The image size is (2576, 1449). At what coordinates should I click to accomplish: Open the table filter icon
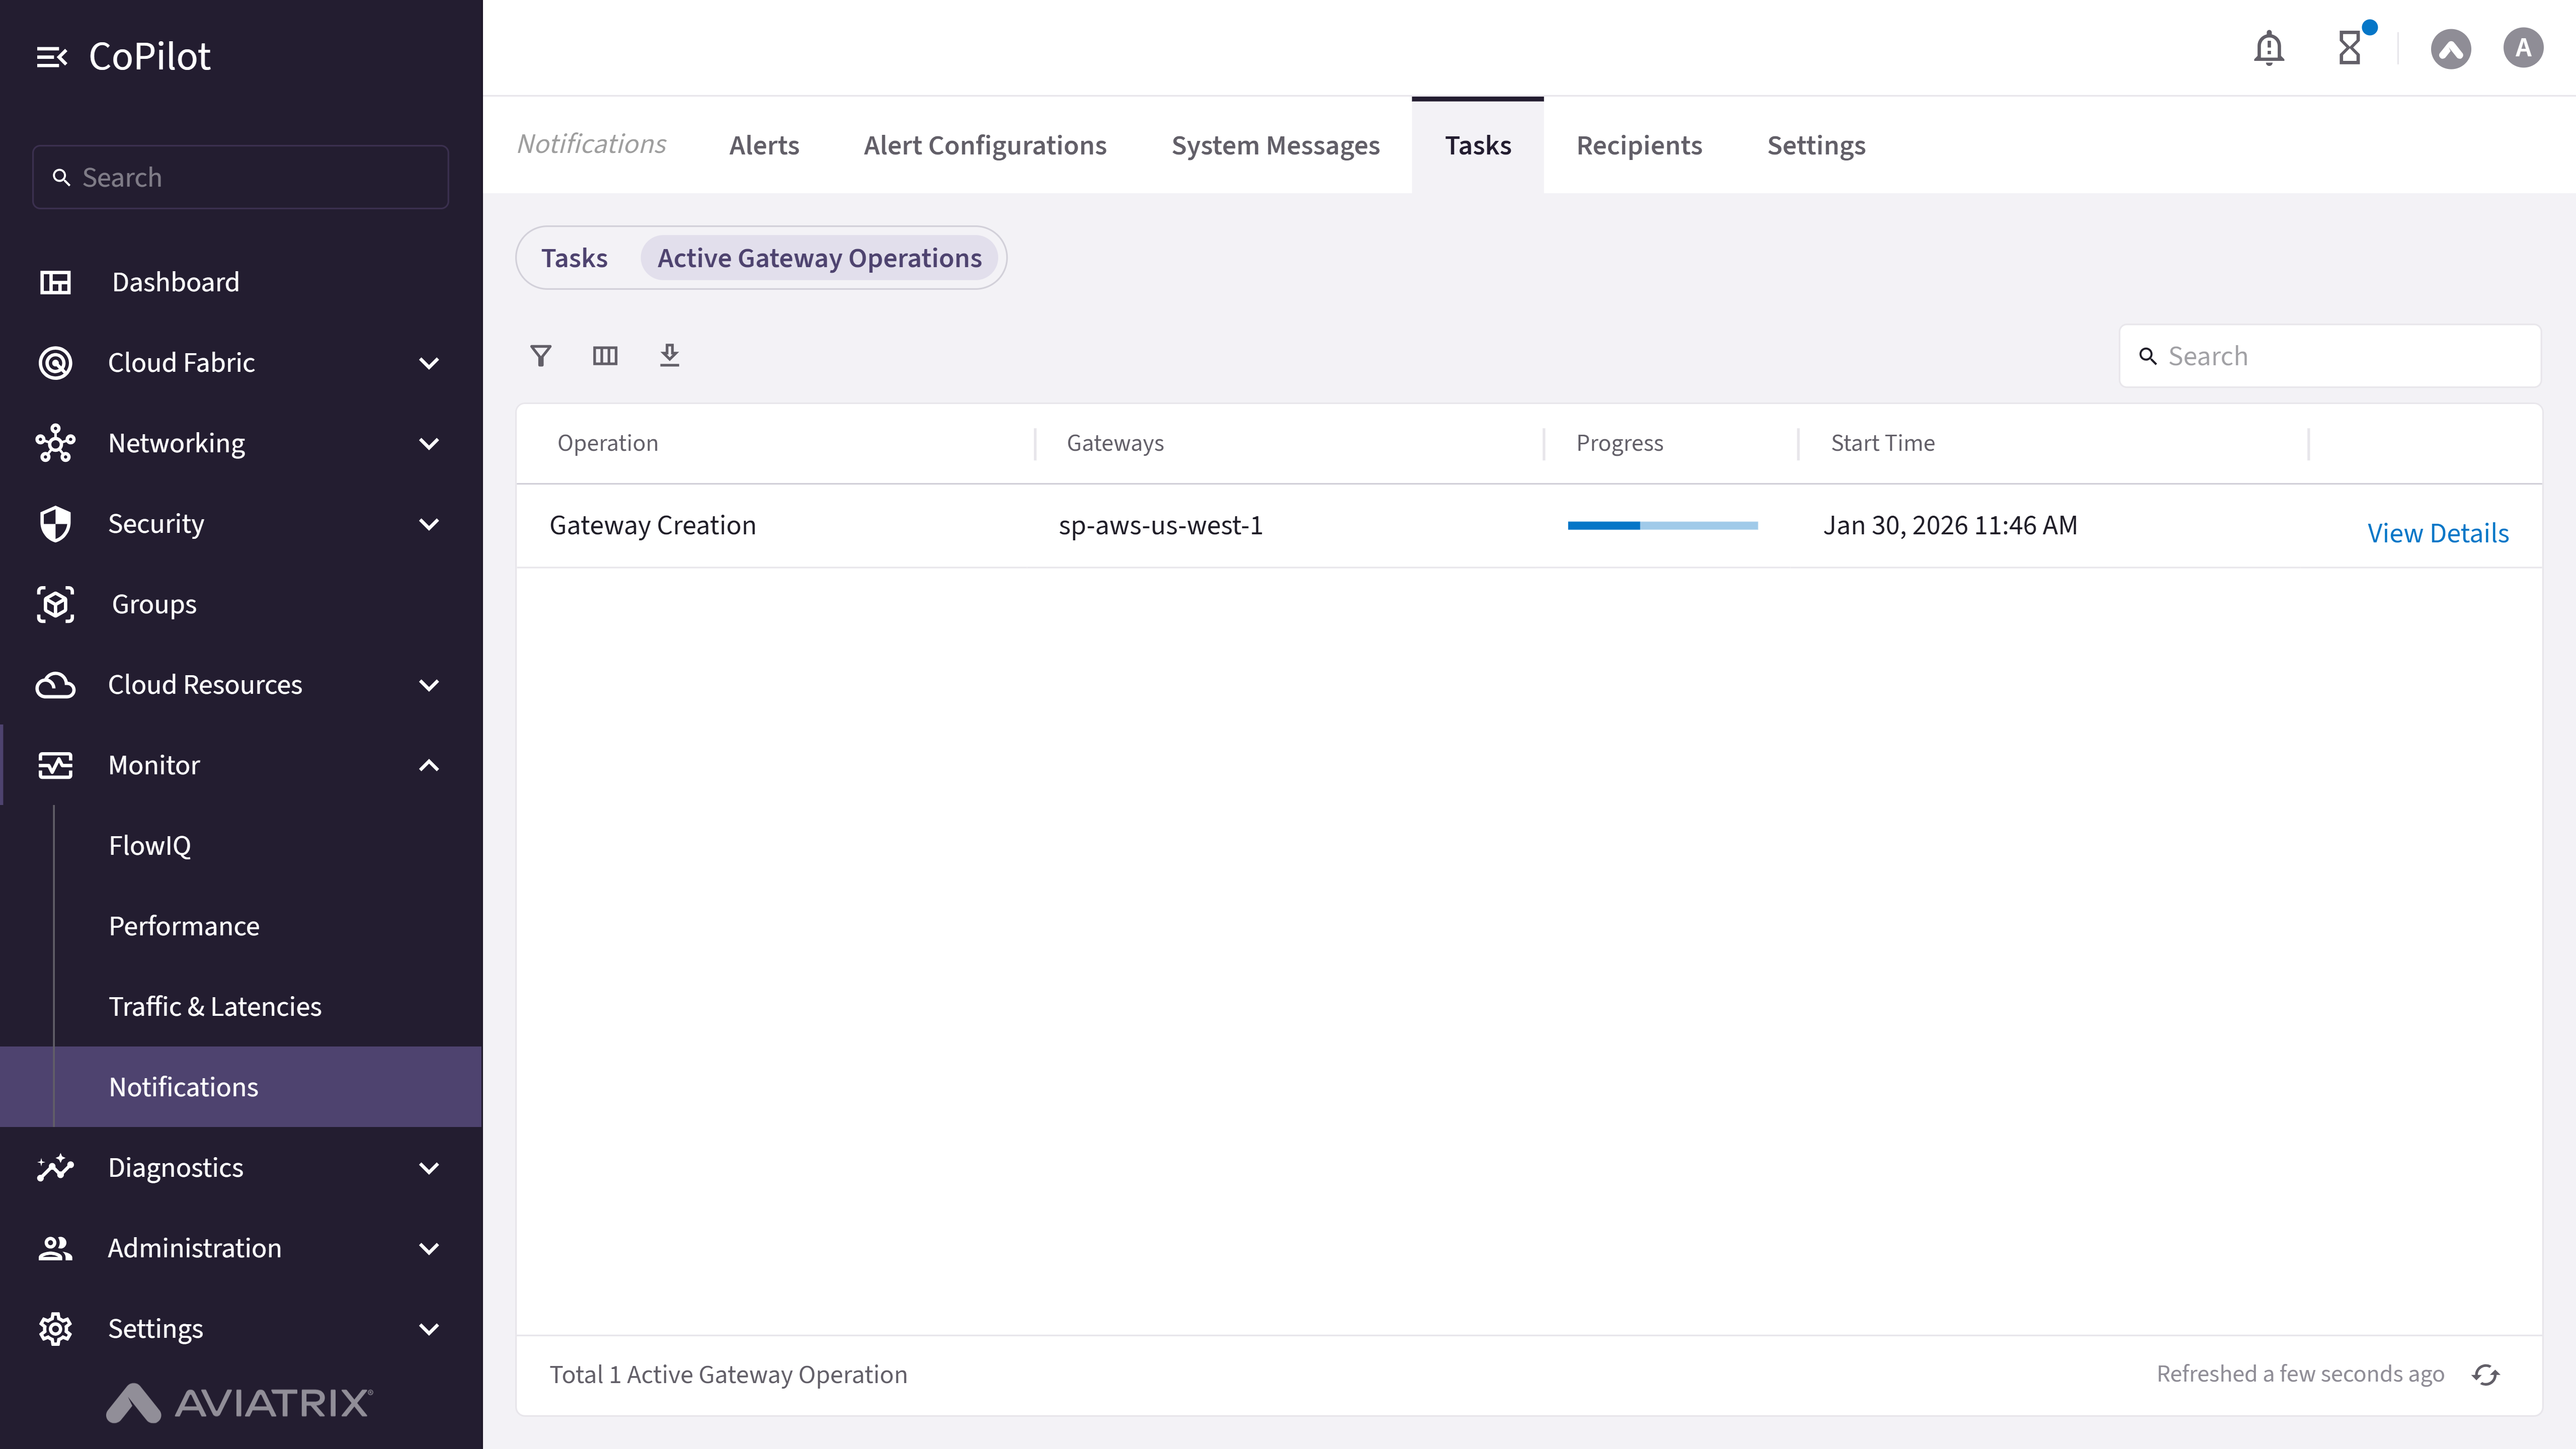tap(541, 355)
